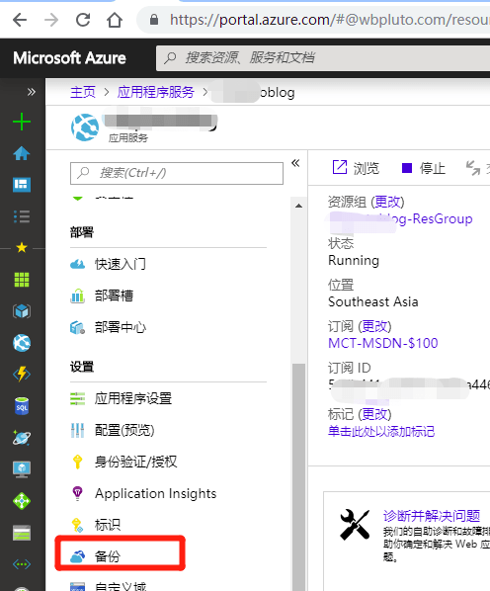This screenshot has width=490, height=591.
Task: Click the swap arrows toolbar icon
Action: [472, 168]
